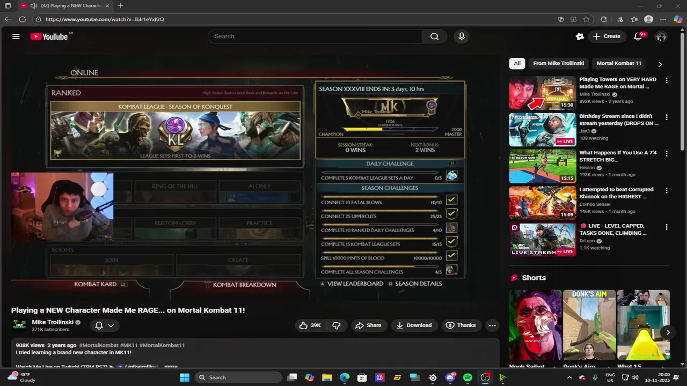Show hidden system tray icons chevron
Screen dimensions: 687x386
pyautogui.click(x=569, y=377)
